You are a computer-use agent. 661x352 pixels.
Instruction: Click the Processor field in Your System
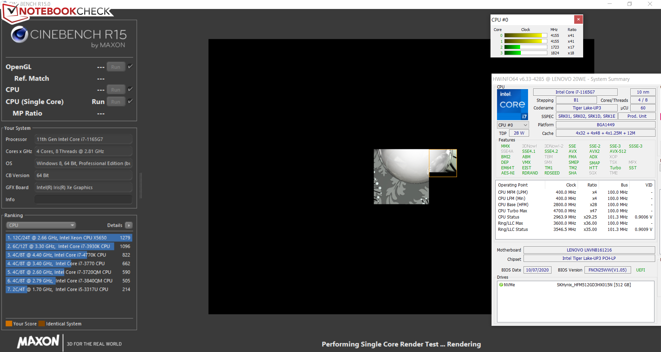point(83,139)
